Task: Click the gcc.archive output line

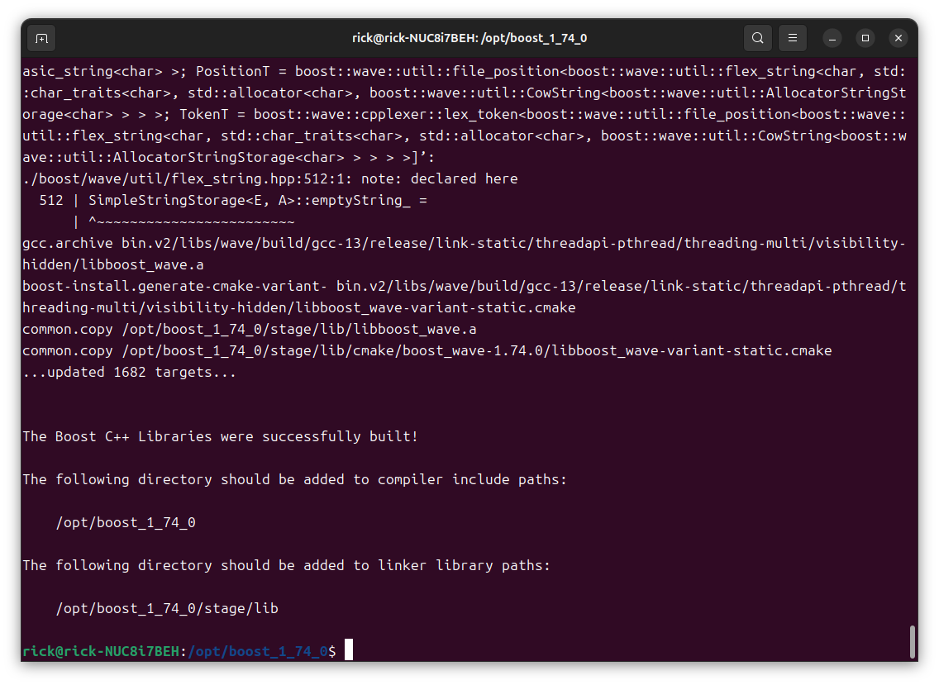Action: tap(464, 243)
